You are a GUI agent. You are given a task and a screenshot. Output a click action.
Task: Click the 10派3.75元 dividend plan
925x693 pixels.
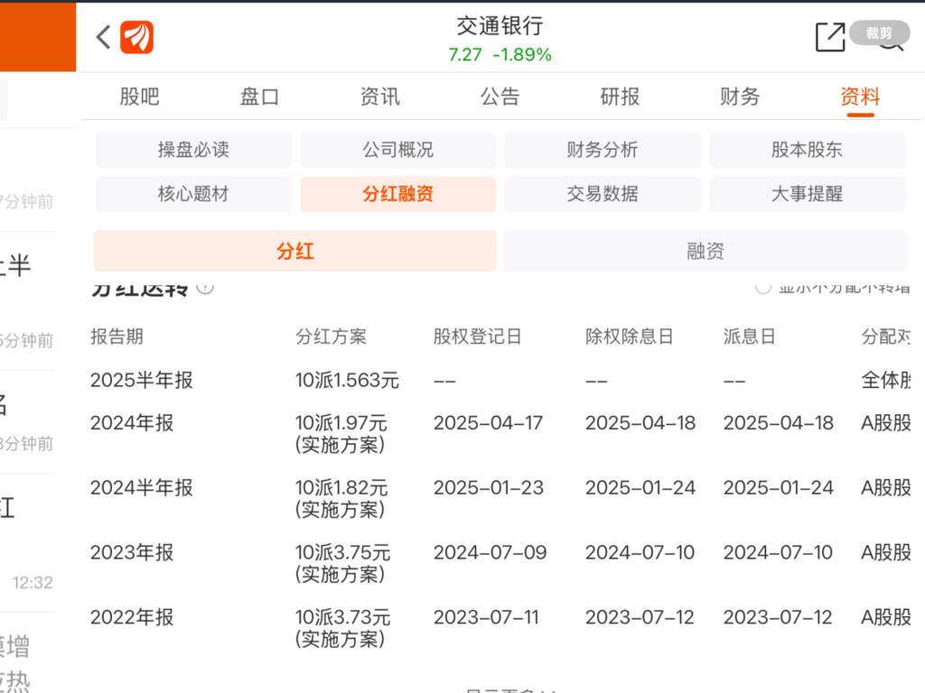pos(342,563)
